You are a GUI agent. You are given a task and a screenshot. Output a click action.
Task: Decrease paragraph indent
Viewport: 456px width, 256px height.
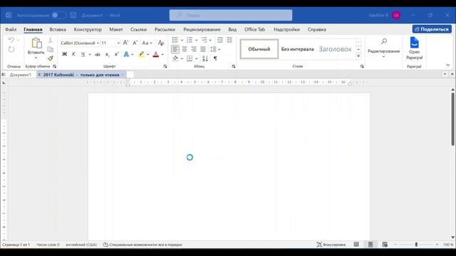[x=220, y=40]
